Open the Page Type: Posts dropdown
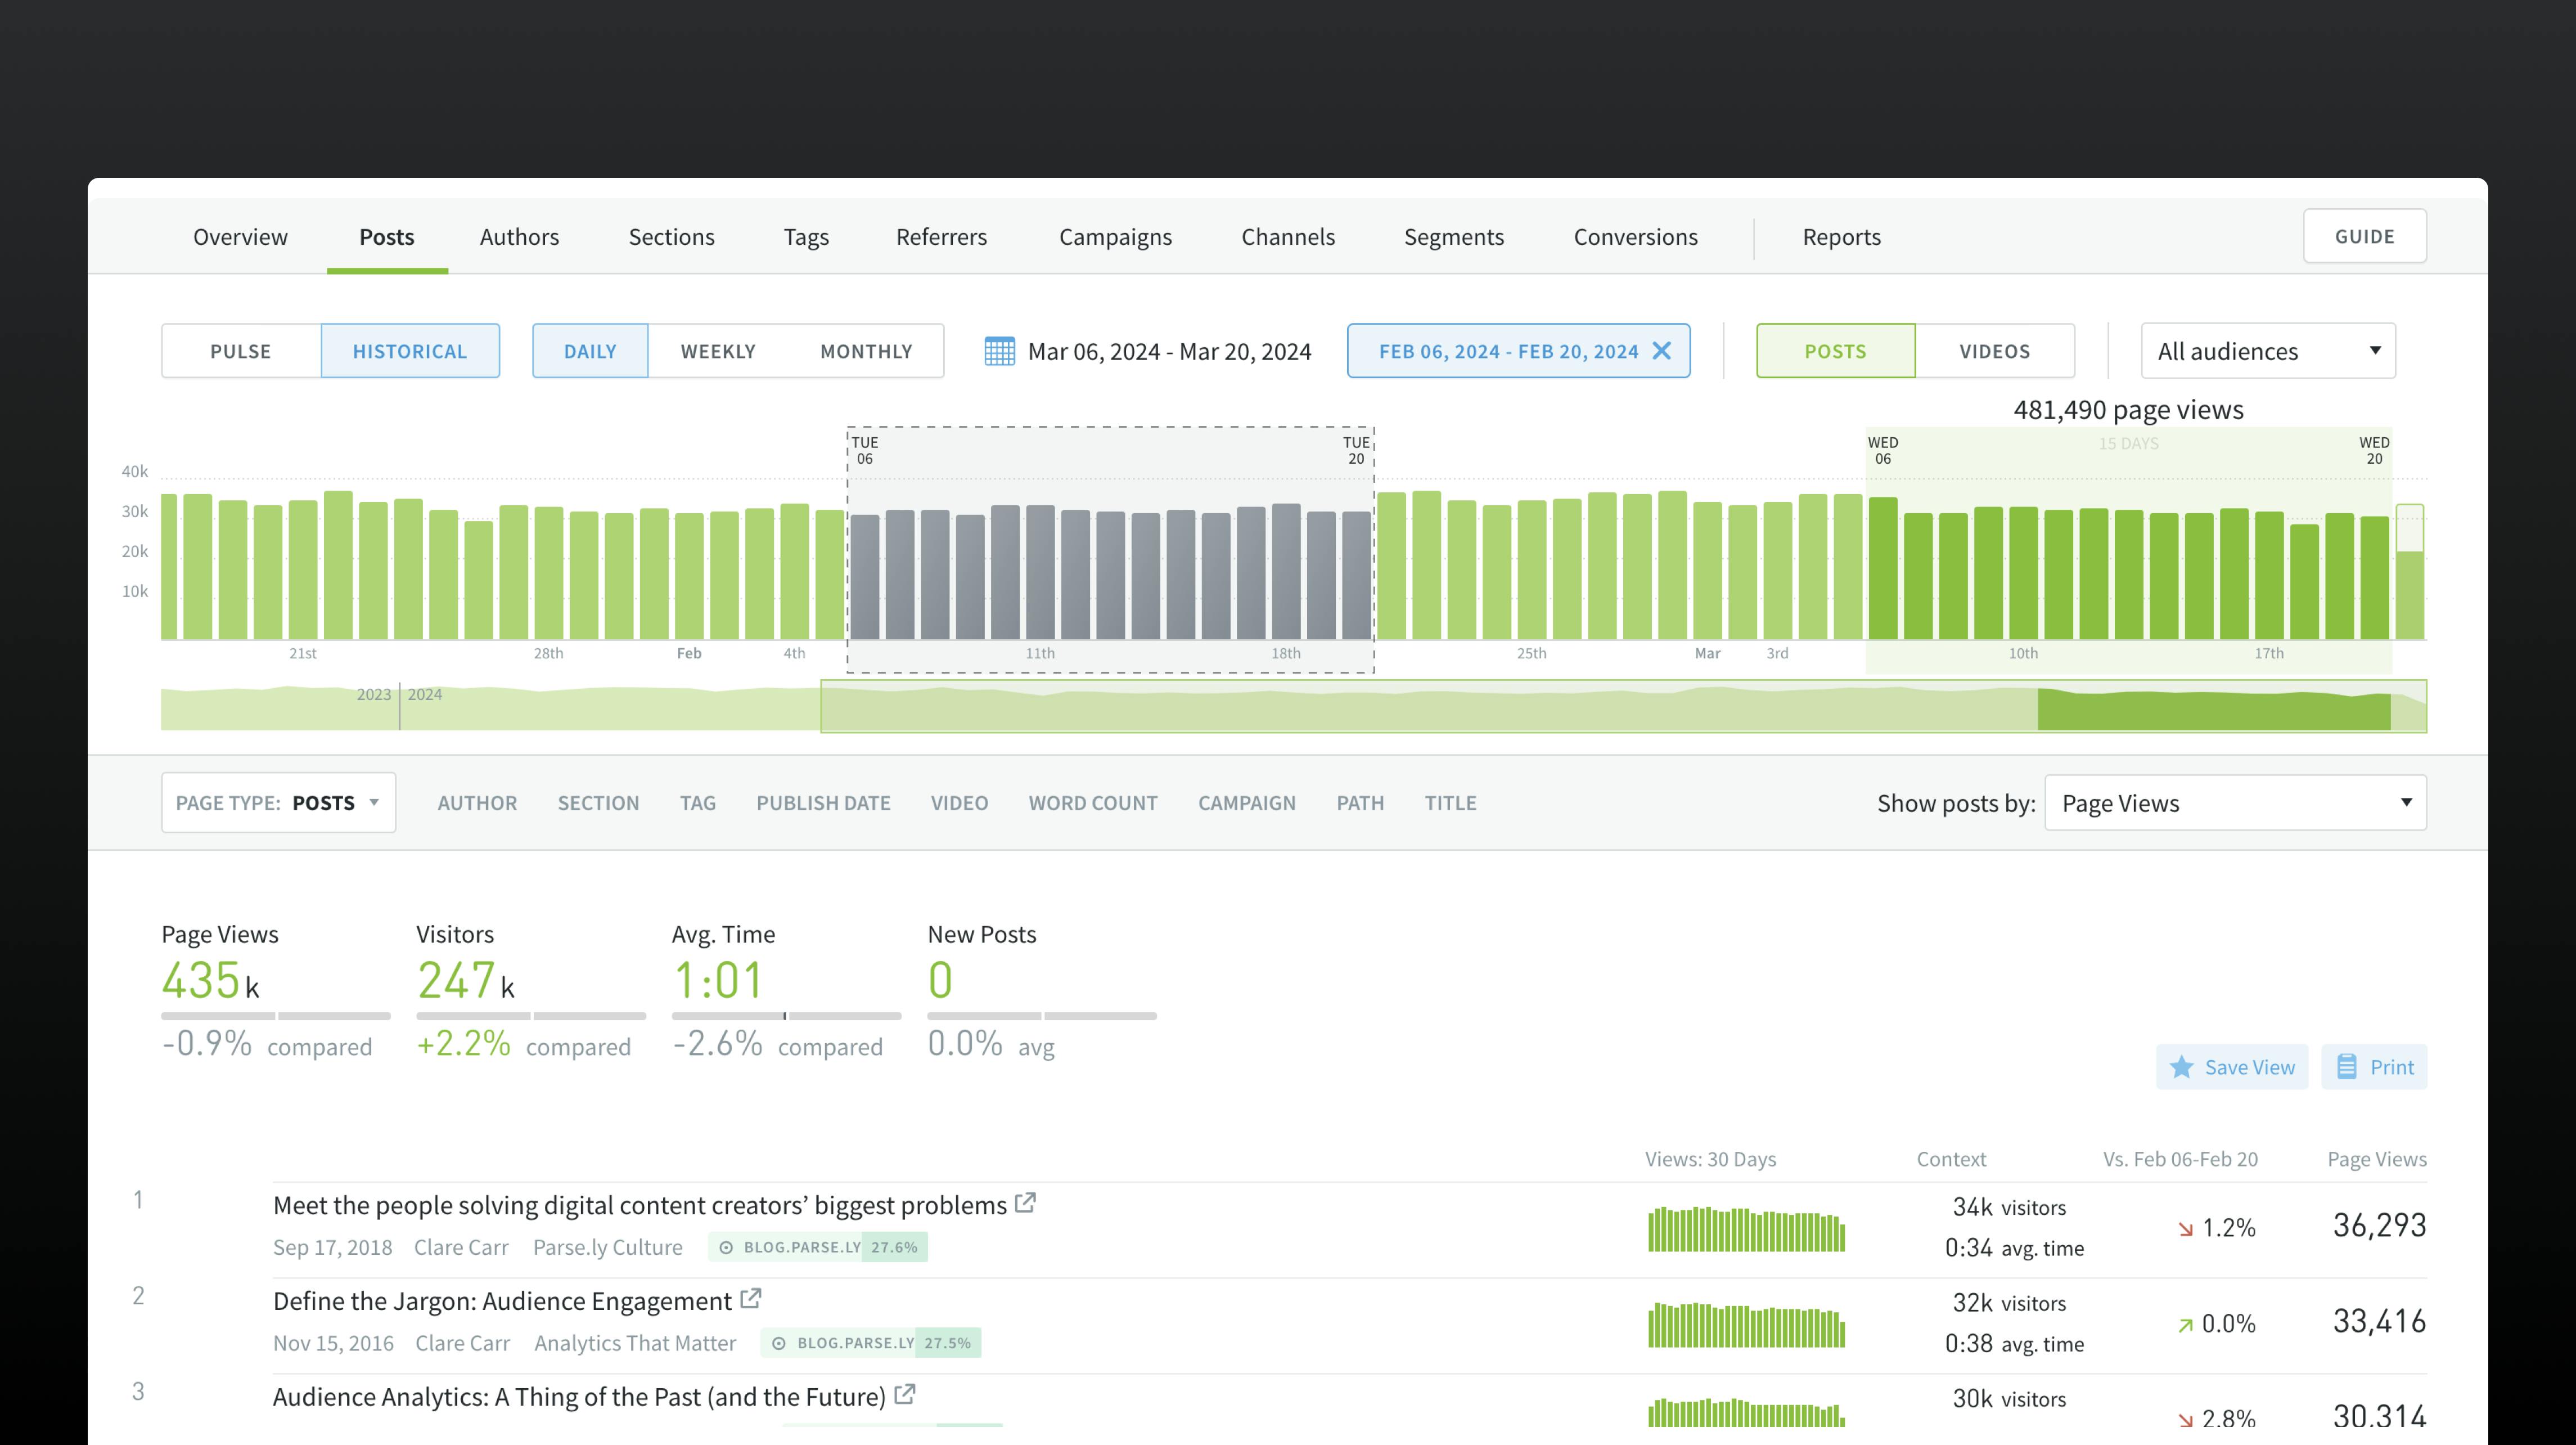Viewport: 2576px width, 1445px height. (278, 802)
